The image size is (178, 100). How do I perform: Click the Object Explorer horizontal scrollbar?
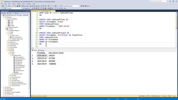[x=13, y=96]
